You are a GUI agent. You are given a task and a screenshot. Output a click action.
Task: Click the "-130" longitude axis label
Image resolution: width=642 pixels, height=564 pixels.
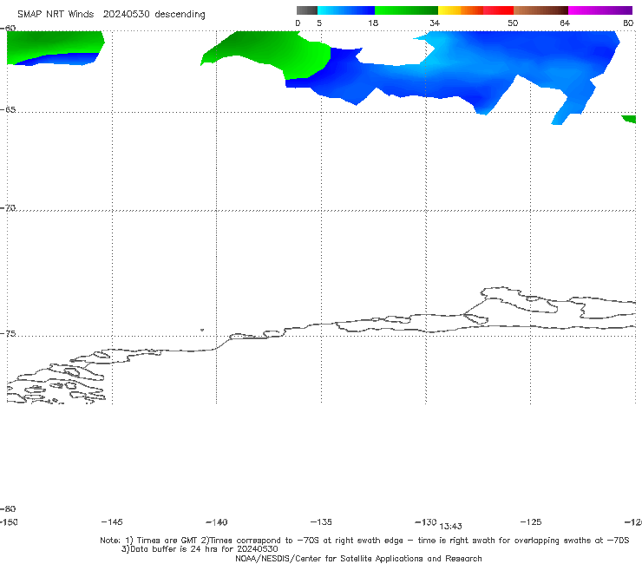pos(426,522)
